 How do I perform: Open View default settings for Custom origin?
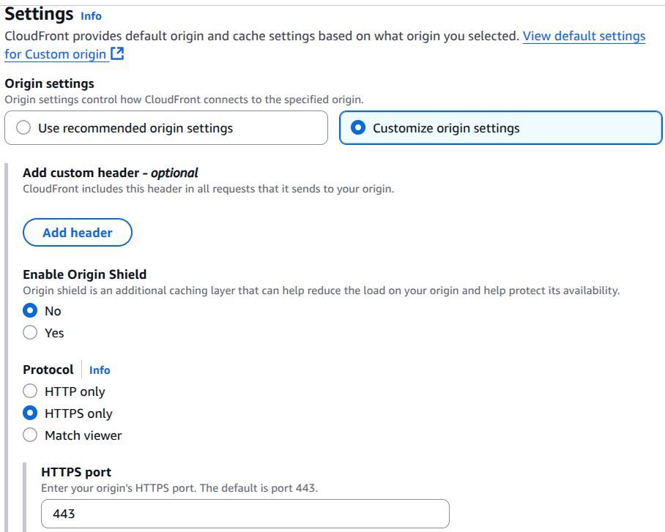(583, 36)
